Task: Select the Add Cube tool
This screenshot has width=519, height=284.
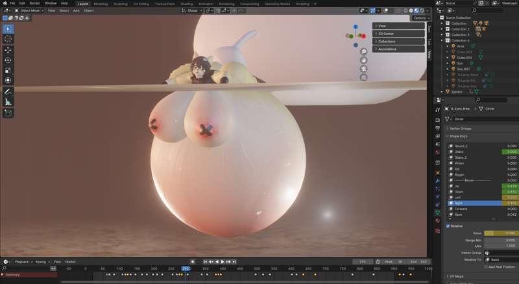Action: click(8, 113)
